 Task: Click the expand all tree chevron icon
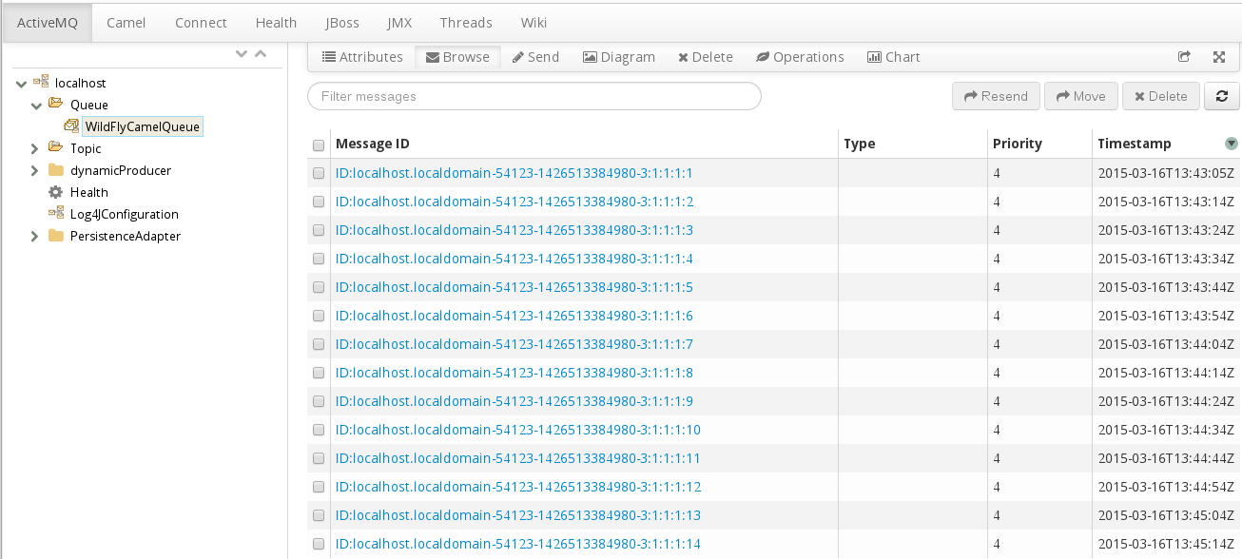tap(242, 54)
